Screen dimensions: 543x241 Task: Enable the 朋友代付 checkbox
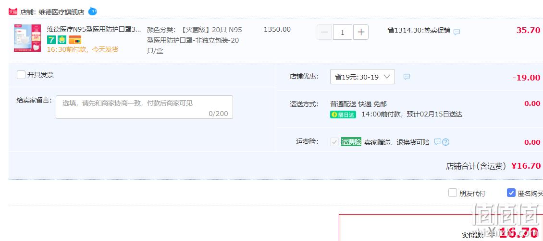tap(453, 193)
